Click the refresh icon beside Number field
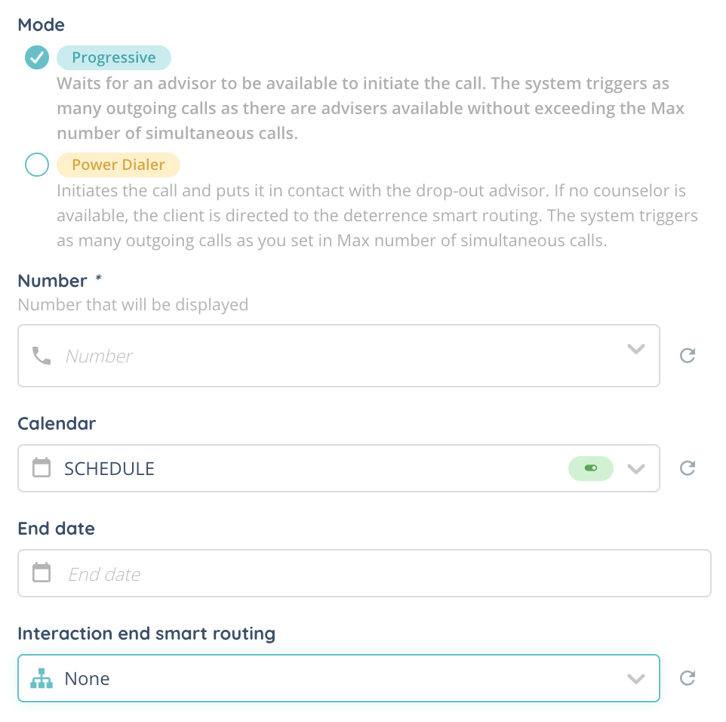The image size is (726, 722). click(x=687, y=356)
